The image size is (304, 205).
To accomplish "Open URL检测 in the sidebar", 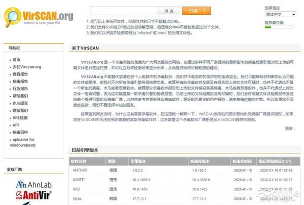I will pos(20,118).
